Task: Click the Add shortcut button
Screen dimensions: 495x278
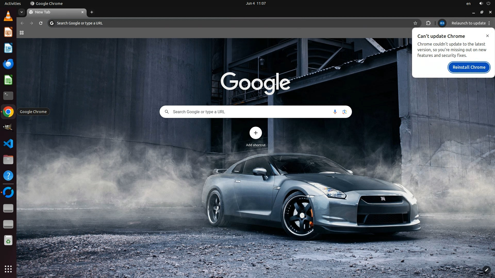Action: [255, 133]
